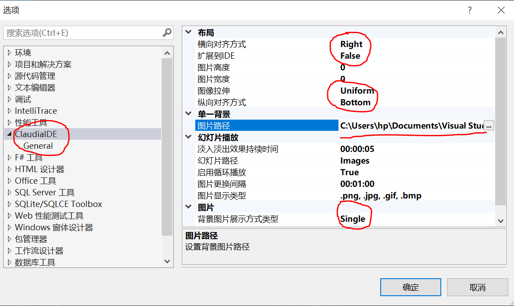
Task: Click the 取消 button
Action: [x=477, y=287]
